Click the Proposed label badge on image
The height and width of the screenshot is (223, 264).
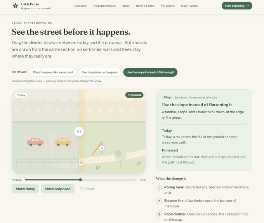tap(134, 95)
